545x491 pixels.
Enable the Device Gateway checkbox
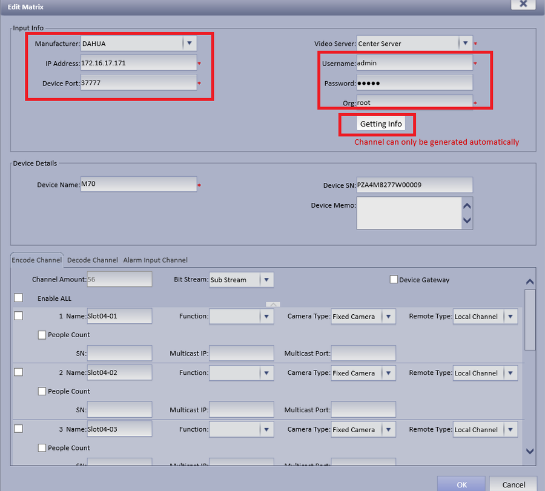tap(394, 279)
